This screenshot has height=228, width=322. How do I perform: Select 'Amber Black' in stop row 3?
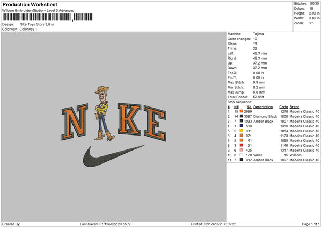pos(264,121)
